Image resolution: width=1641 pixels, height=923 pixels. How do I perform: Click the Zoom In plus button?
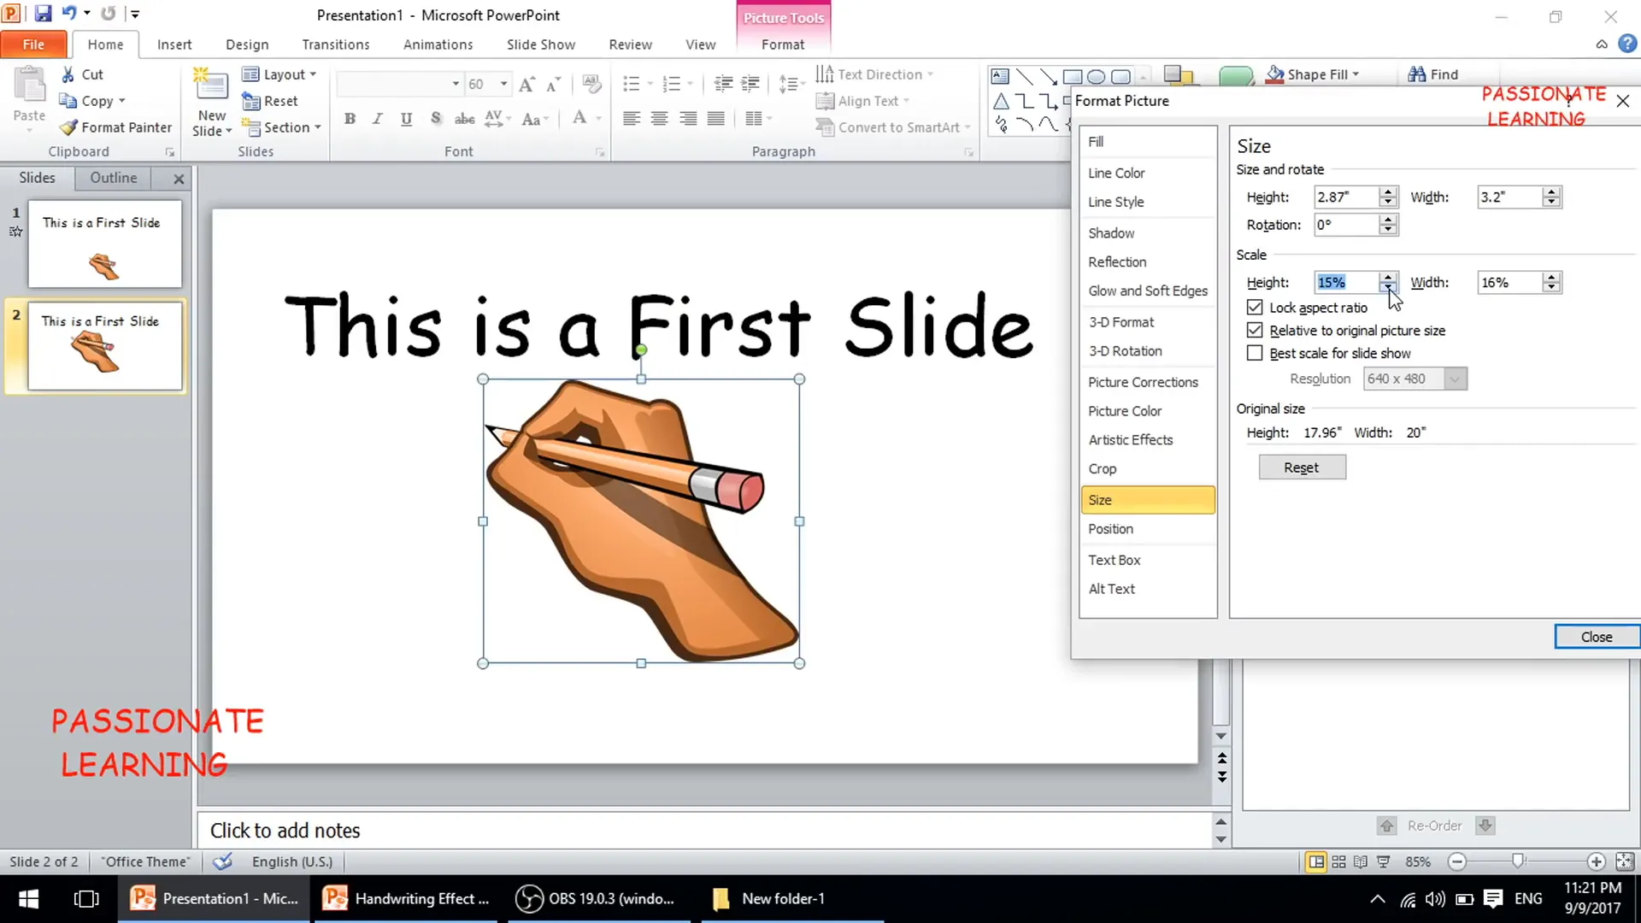coord(1596,861)
